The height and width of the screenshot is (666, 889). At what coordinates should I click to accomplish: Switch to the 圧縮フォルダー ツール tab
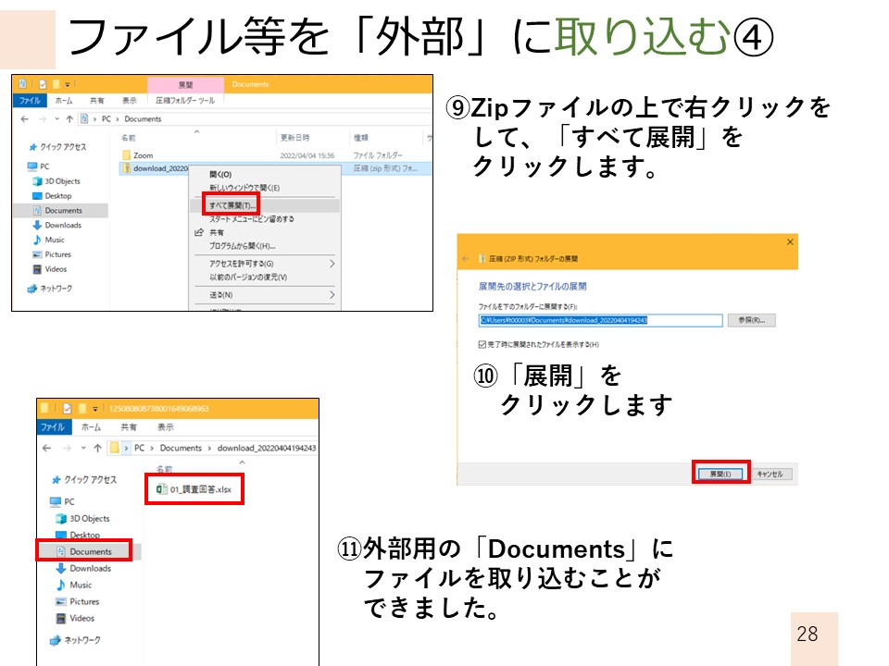coord(184,99)
